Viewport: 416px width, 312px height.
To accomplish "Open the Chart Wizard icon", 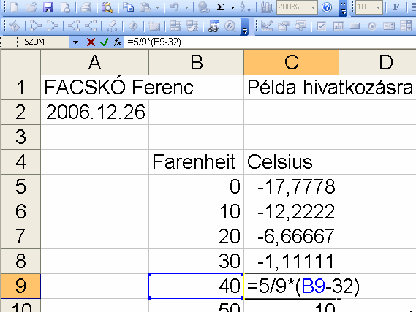I will [x=266, y=7].
